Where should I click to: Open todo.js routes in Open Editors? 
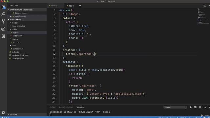(x=27, y=13)
